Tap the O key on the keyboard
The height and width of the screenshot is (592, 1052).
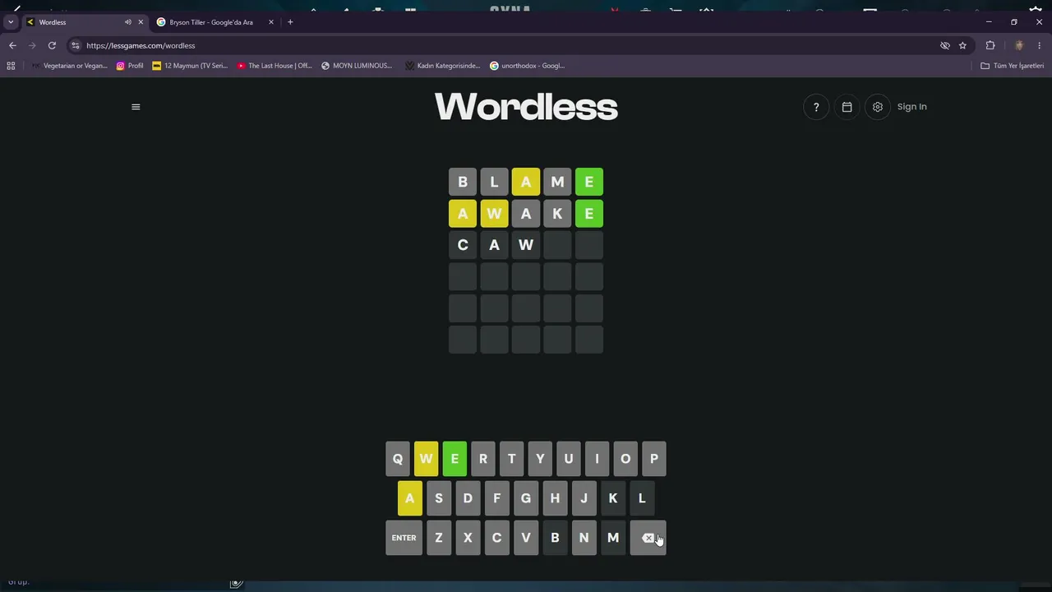[625, 459]
